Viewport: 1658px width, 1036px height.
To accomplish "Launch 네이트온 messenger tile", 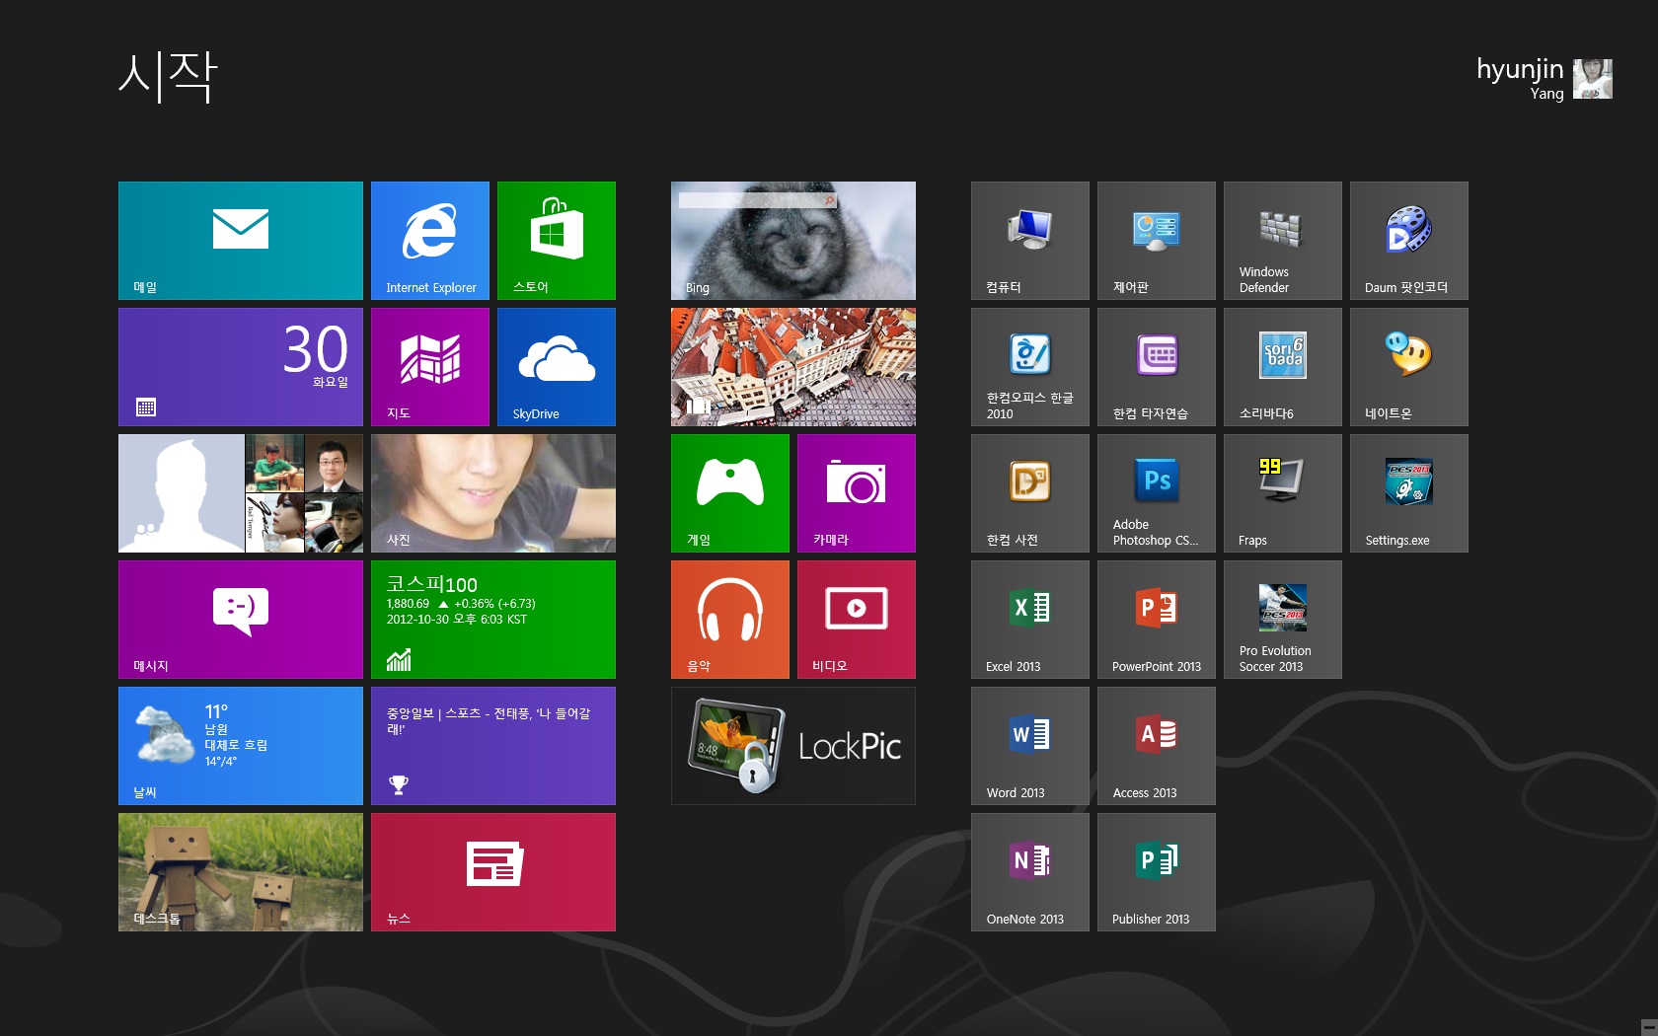I will [1409, 367].
